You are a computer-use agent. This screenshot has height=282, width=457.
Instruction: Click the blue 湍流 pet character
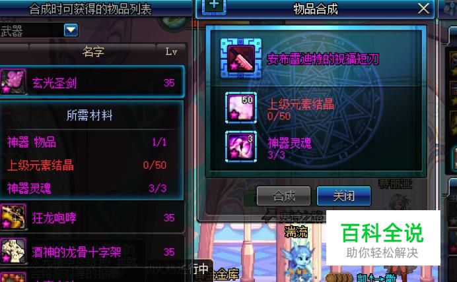pyautogui.click(x=298, y=260)
